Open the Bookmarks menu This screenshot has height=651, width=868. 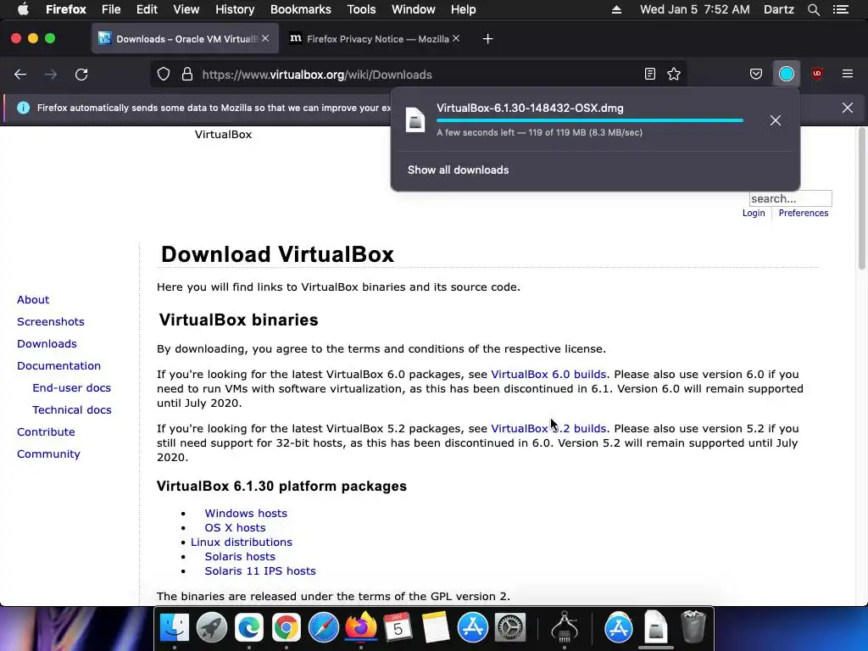click(301, 9)
